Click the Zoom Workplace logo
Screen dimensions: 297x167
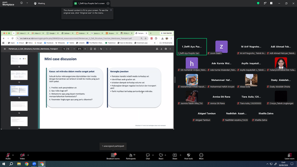(8, 3)
